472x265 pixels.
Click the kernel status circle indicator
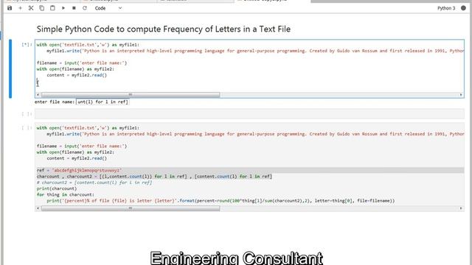coord(463,8)
